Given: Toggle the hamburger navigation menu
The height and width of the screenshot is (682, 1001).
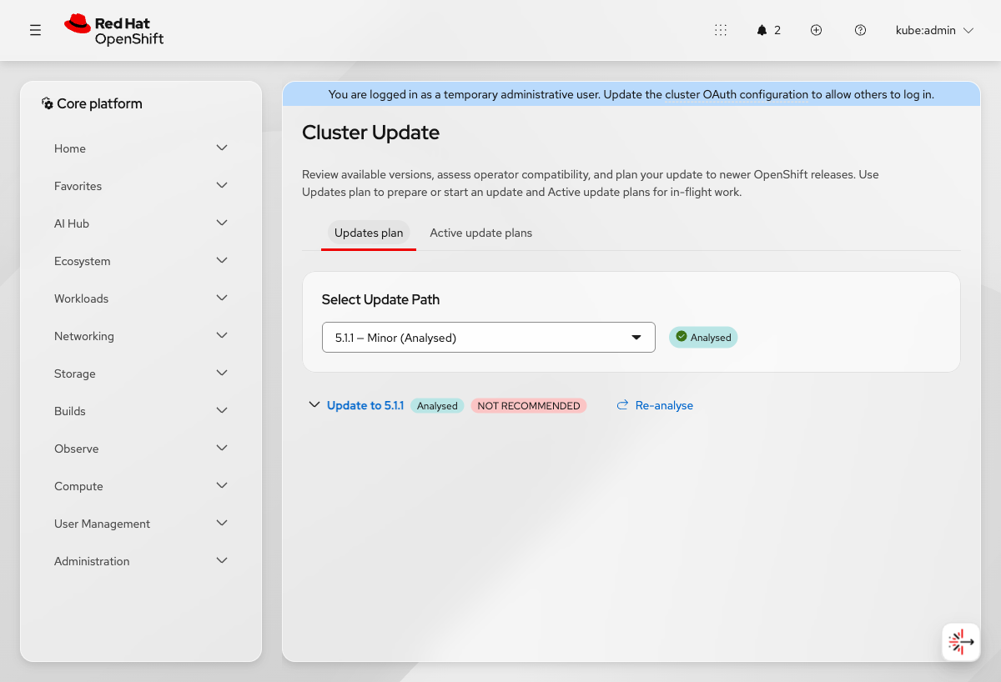Looking at the screenshot, I should (x=35, y=30).
